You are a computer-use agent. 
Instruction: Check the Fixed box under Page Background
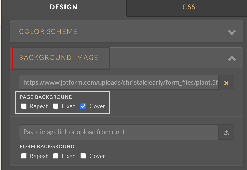click(x=56, y=106)
